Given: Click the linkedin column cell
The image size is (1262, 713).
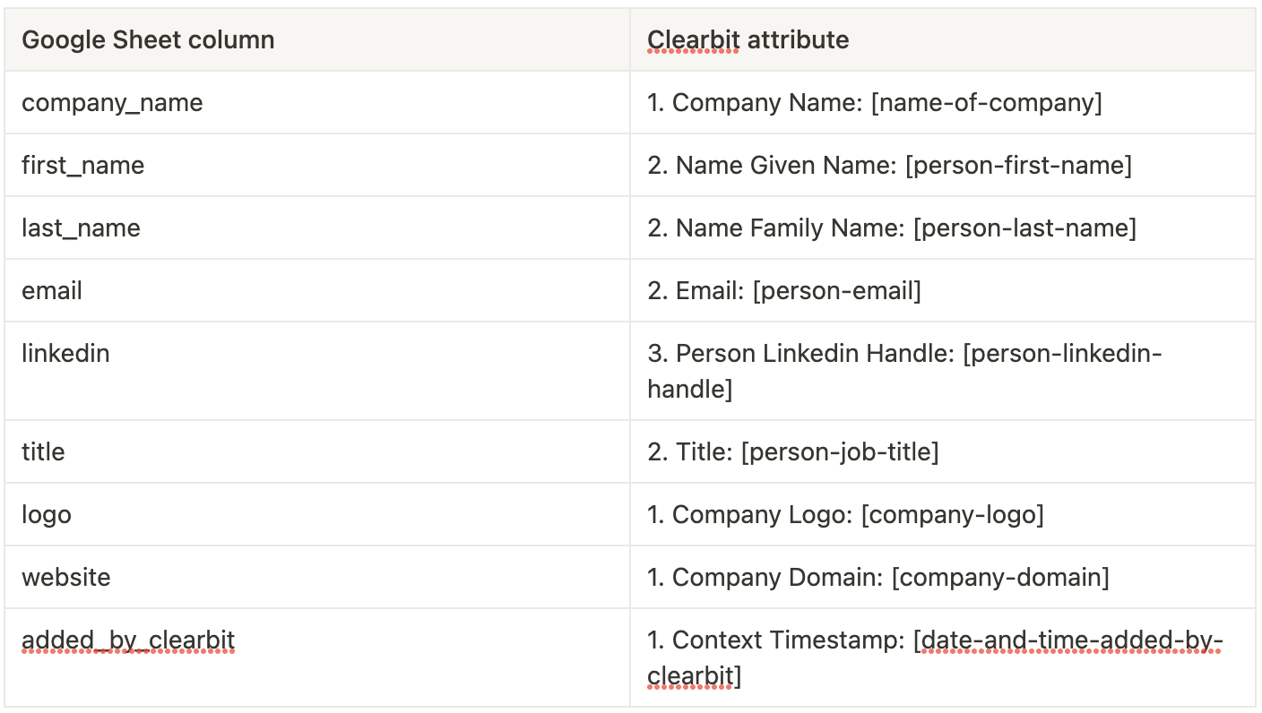Looking at the screenshot, I should (317, 372).
